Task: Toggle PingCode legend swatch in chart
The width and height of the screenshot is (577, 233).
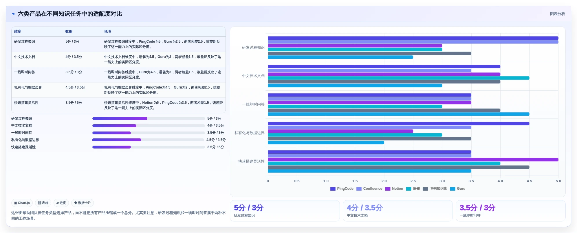Action: (333, 189)
